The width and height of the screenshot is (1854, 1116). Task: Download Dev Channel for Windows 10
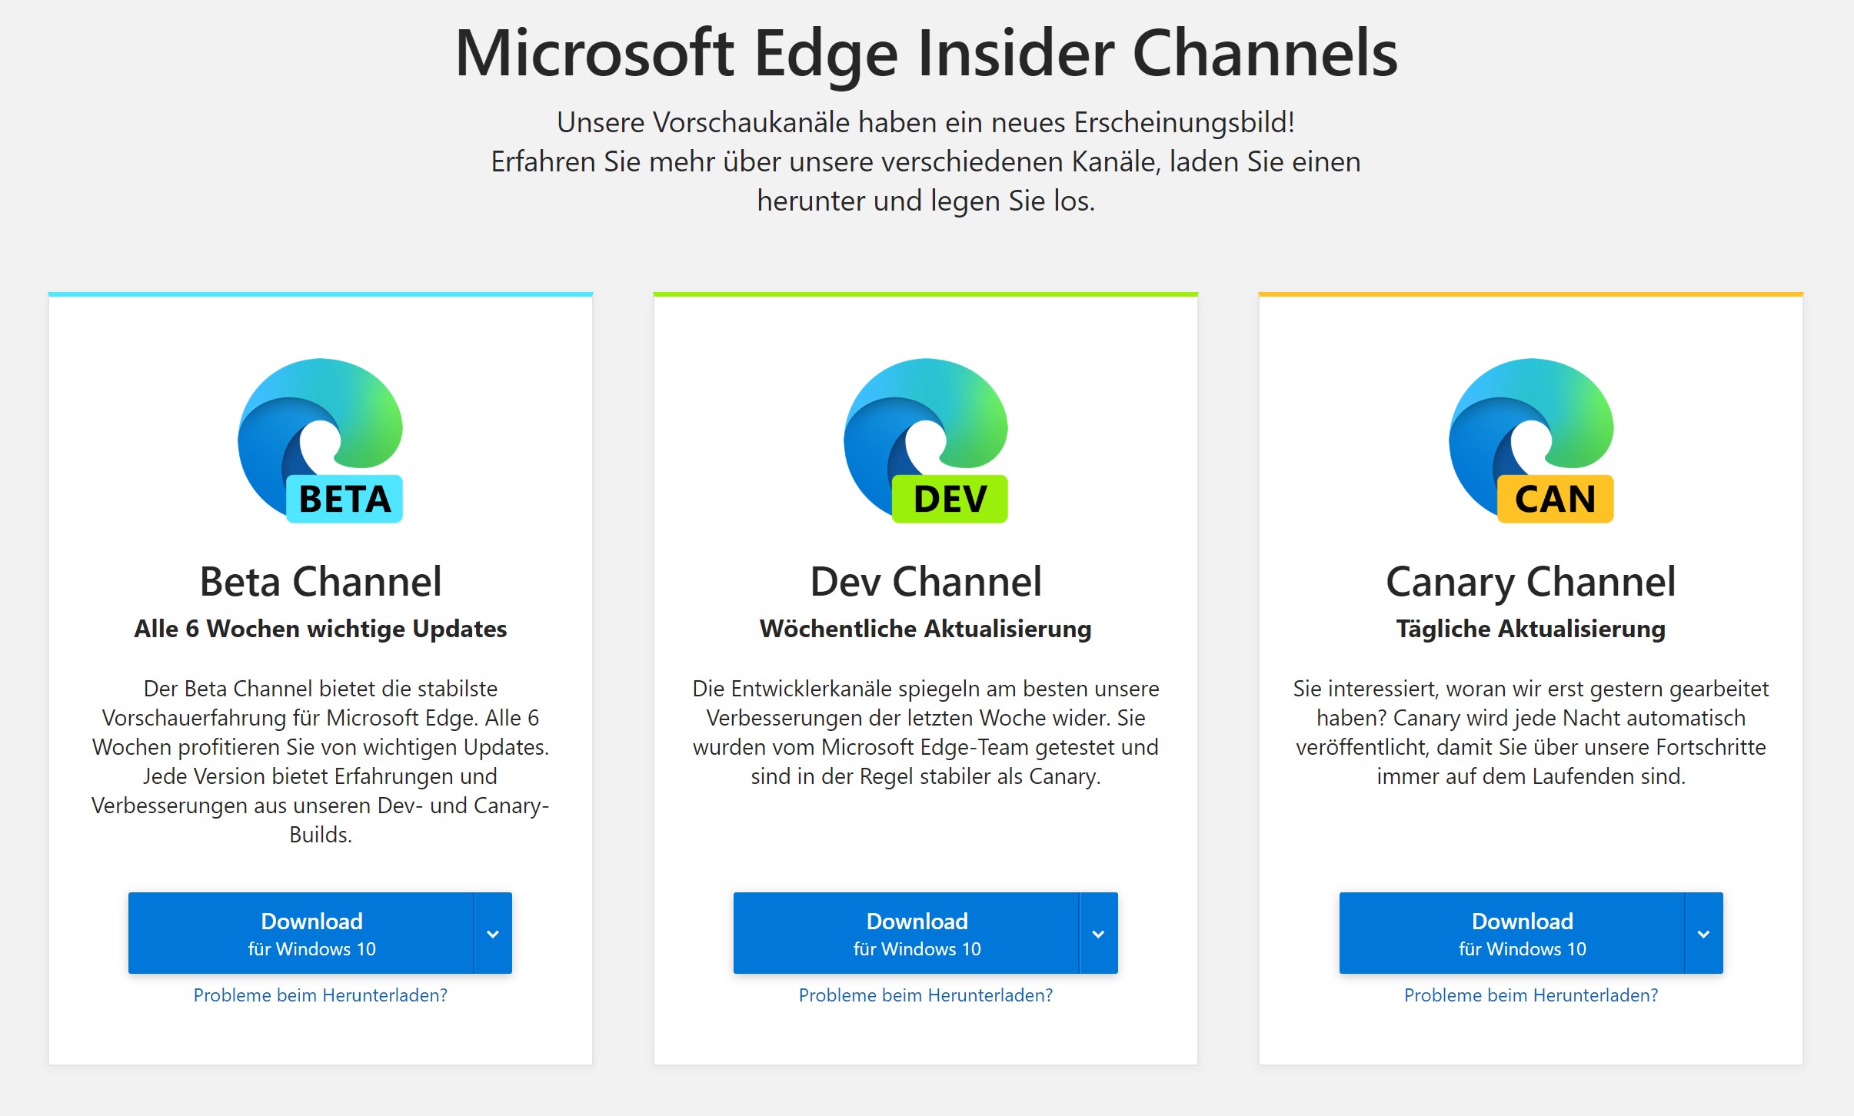(906, 933)
